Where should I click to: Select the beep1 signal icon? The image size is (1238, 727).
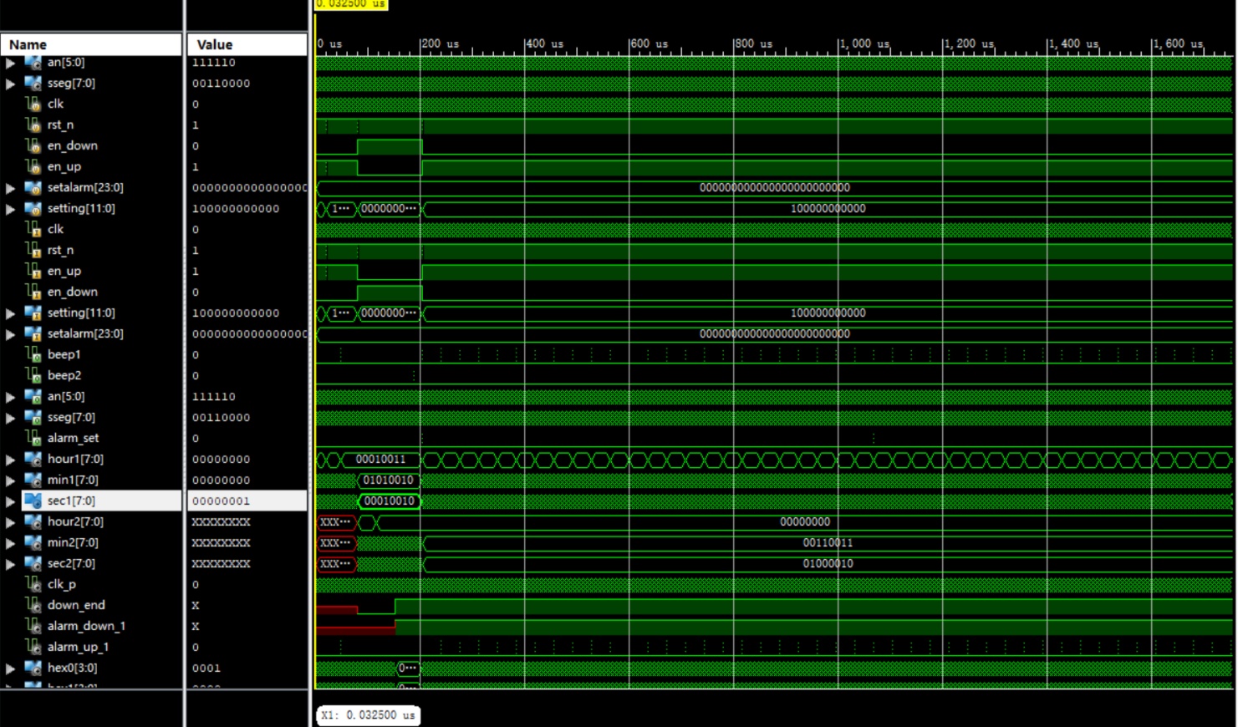click(x=33, y=354)
